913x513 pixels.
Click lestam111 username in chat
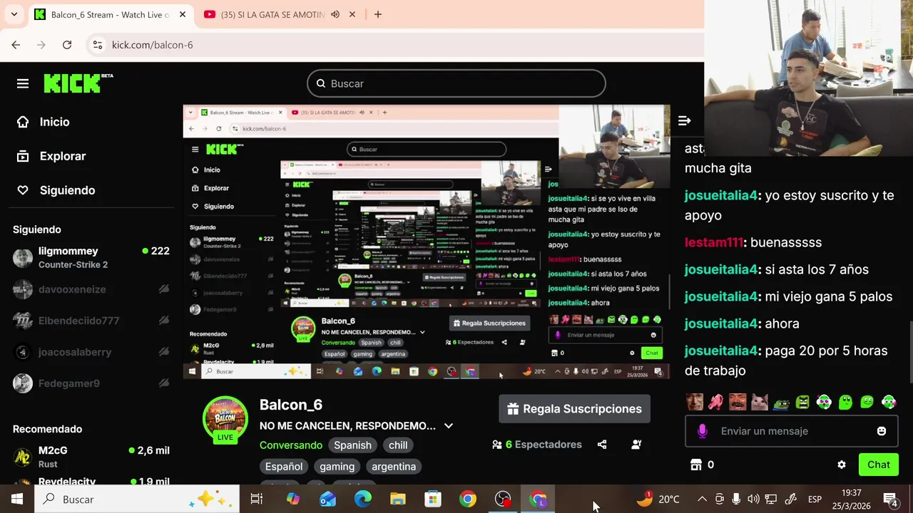click(x=713, y=242)
